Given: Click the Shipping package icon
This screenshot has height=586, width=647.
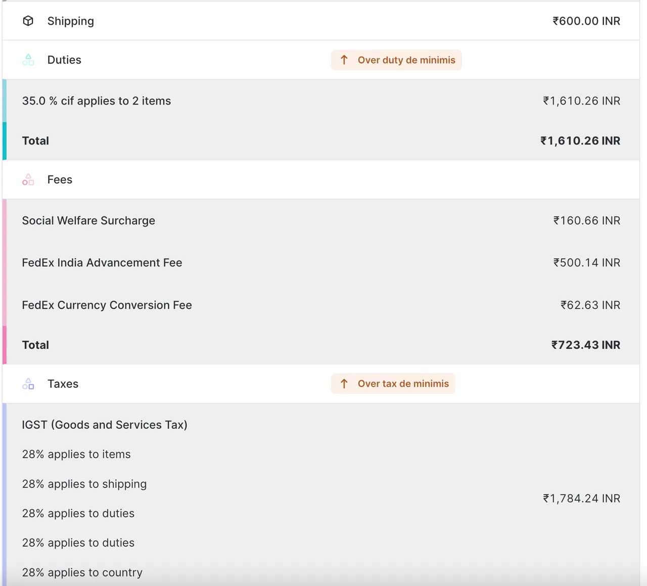Looking at the screenshot, I should 28,21.
